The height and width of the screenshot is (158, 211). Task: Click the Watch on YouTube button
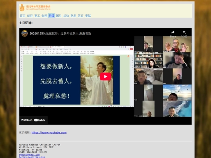pyautogui.click(x=33, y=120)
